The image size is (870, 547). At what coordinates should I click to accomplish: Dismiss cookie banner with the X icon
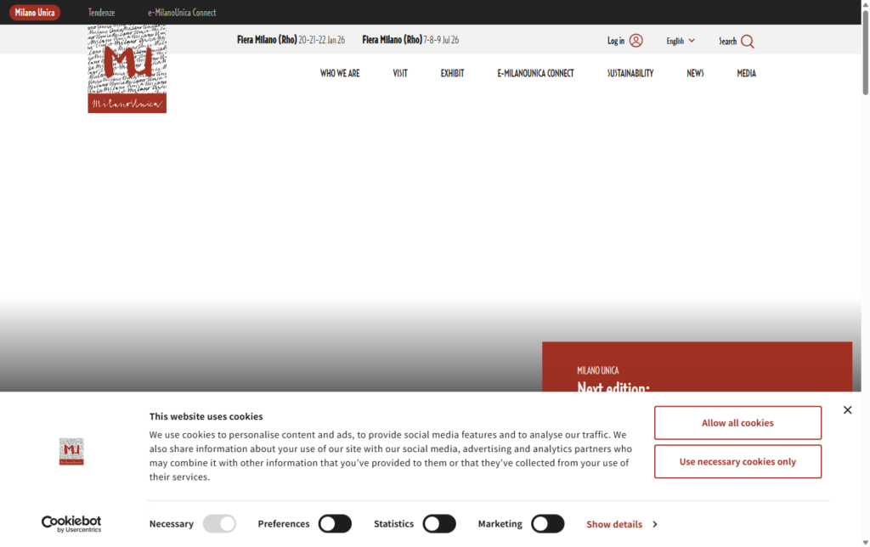(x=847, y=409)
